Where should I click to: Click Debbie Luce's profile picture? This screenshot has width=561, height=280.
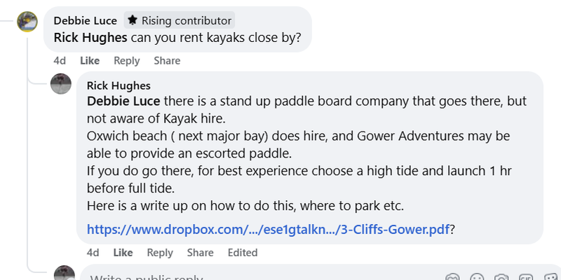27,22
